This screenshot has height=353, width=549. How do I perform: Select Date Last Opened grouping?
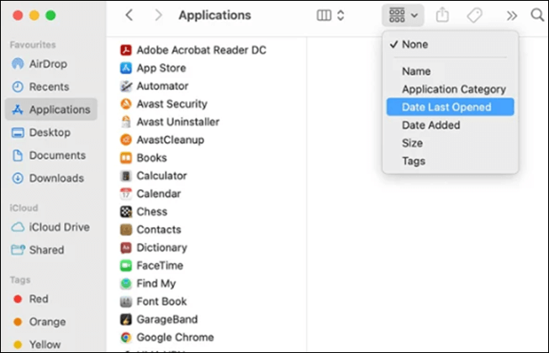pos(451,107)
